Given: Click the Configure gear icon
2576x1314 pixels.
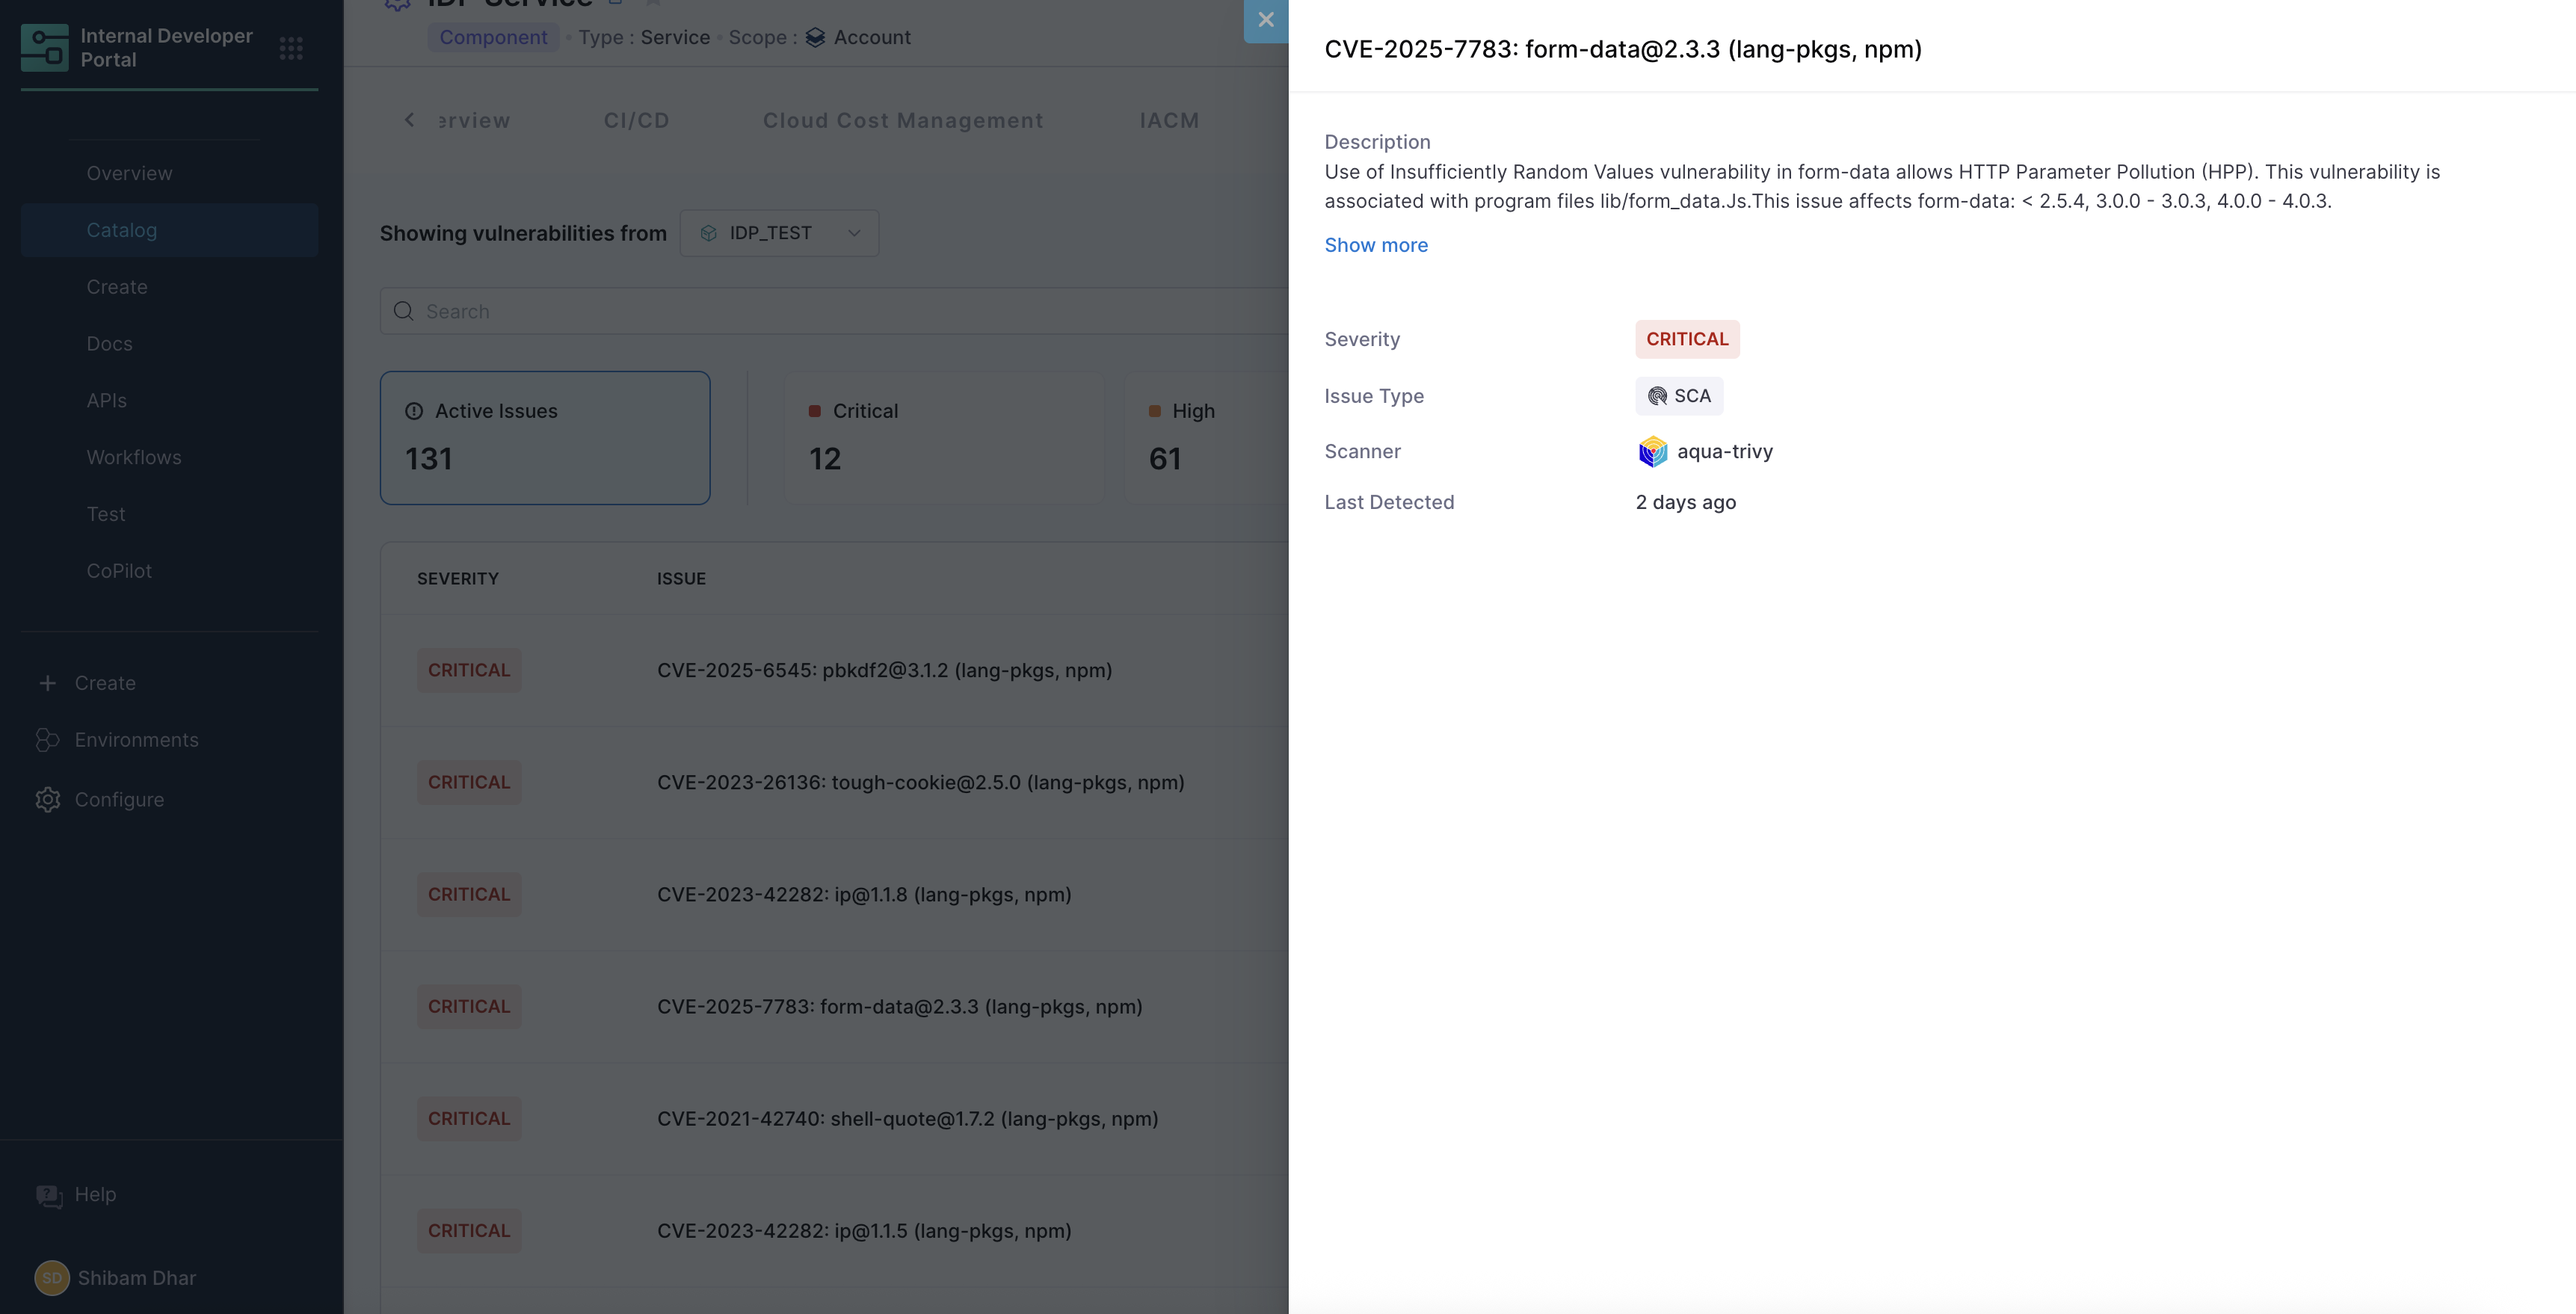Looking at the screenshot, I should (47, 800).
